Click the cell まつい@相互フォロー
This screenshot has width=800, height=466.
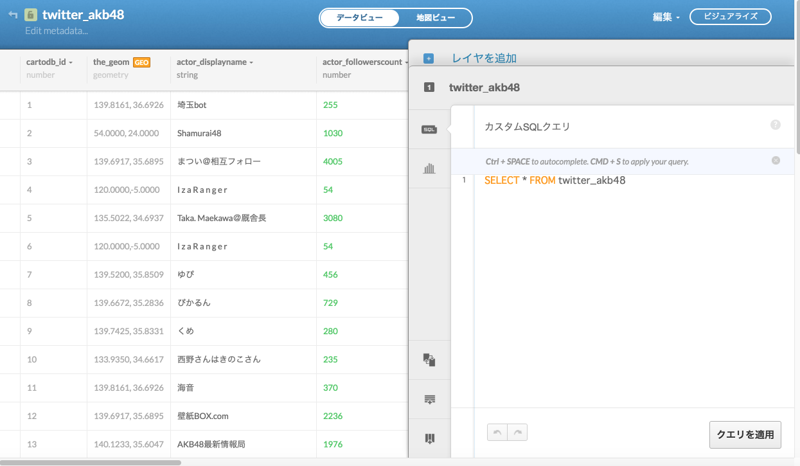point(219,161)
